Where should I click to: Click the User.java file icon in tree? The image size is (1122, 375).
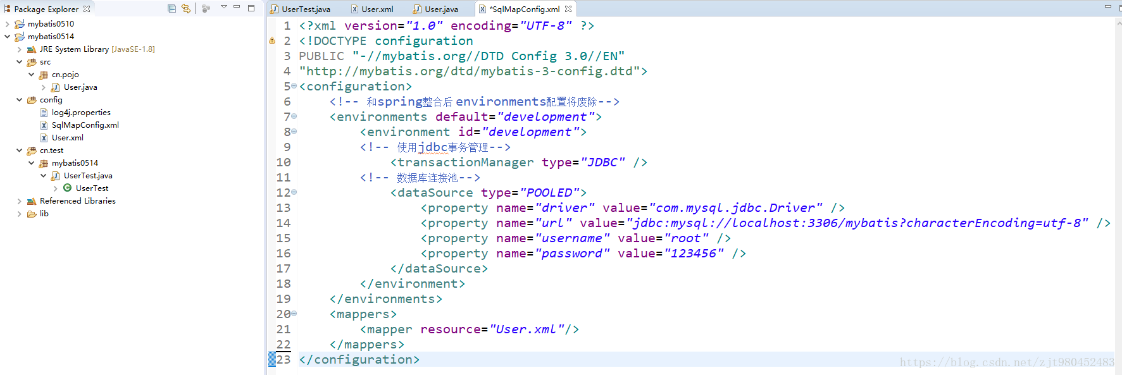coord(56,87)
